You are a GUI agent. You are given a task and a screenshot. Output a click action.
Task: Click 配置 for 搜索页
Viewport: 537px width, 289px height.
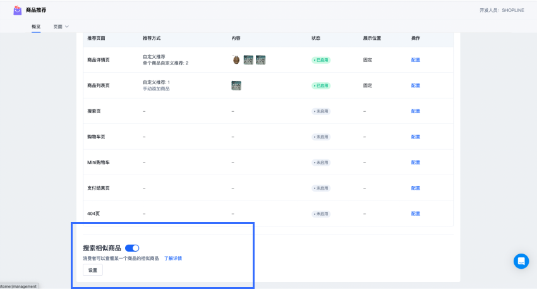(416, 111)
